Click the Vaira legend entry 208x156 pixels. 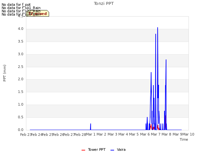(118, 149)
